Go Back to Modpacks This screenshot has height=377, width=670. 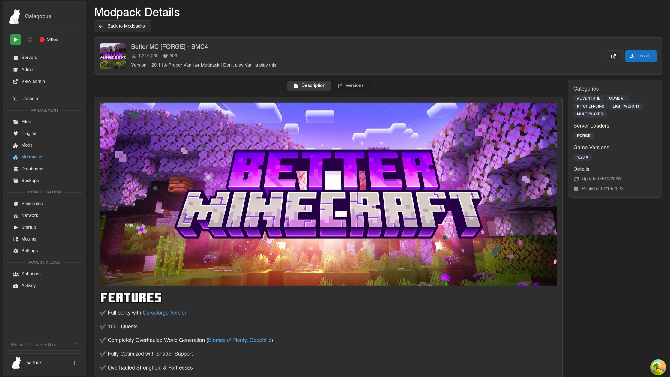tap(122, 26)
